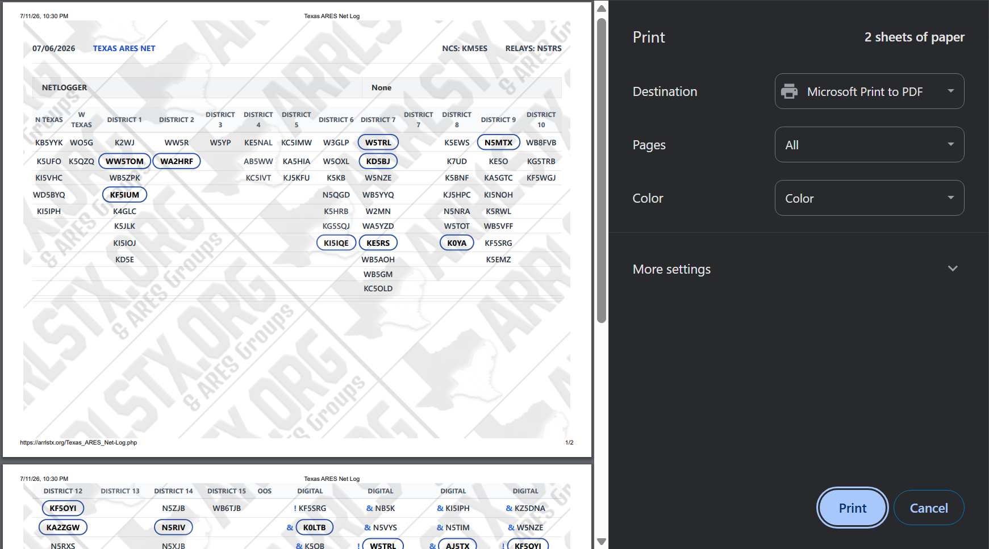
Task: Click 'NCS: KM5ES' in the preview header
Action: click(x=465, y=48)
